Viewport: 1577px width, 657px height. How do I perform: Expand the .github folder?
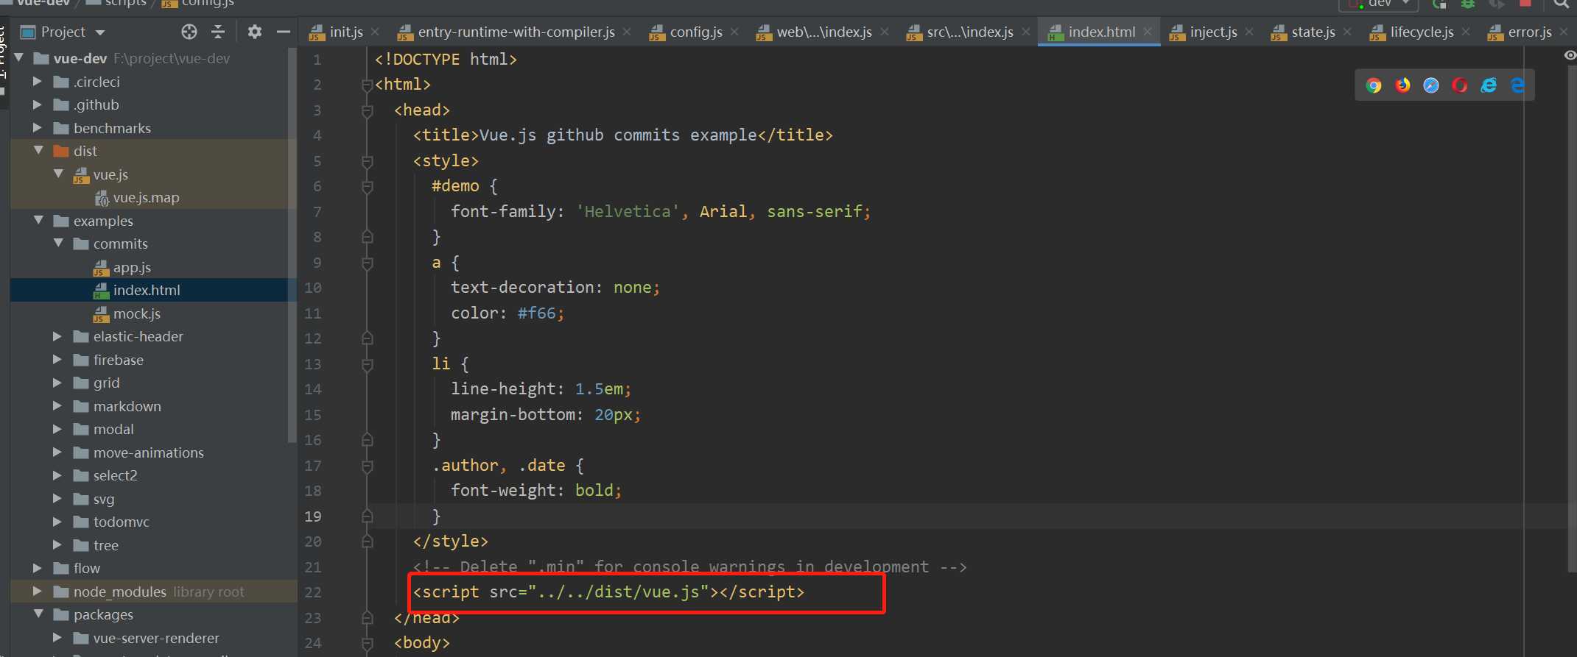pos(38,104)
